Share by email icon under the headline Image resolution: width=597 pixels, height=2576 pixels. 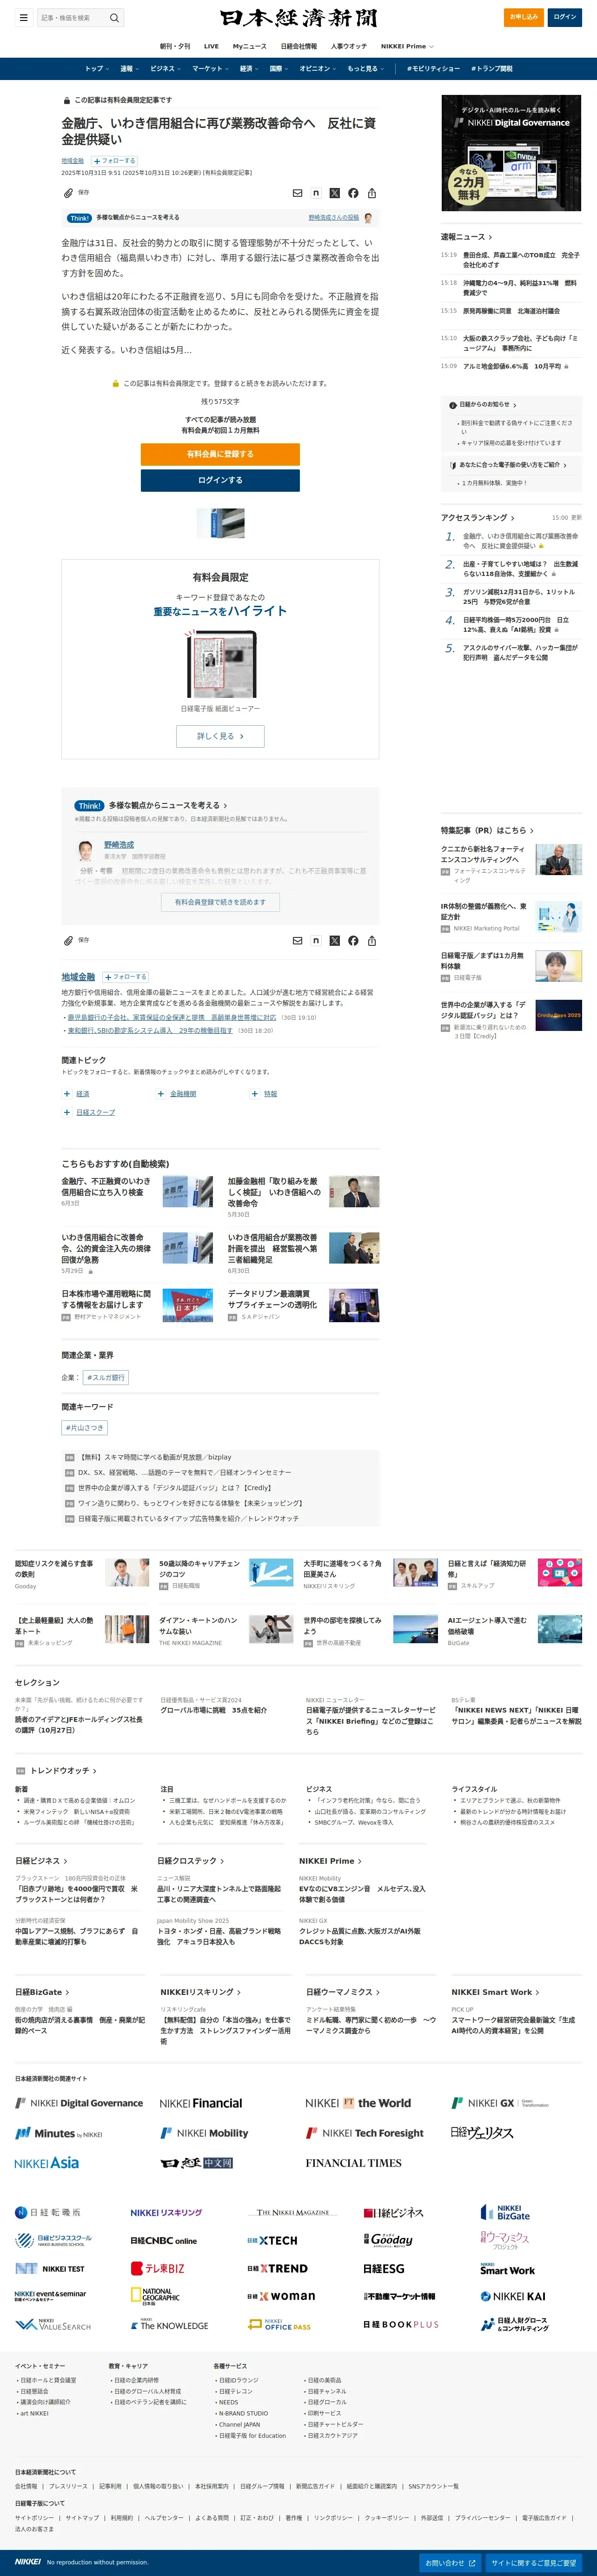point(297,193)
